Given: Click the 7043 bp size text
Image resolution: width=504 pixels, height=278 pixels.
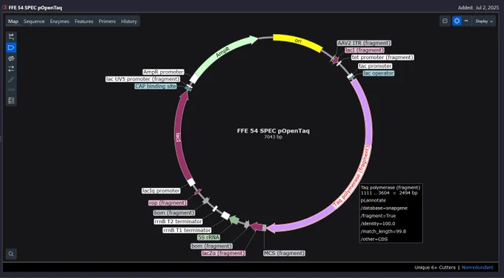Looking at the screenshot, I should click(x=273, y=137).
